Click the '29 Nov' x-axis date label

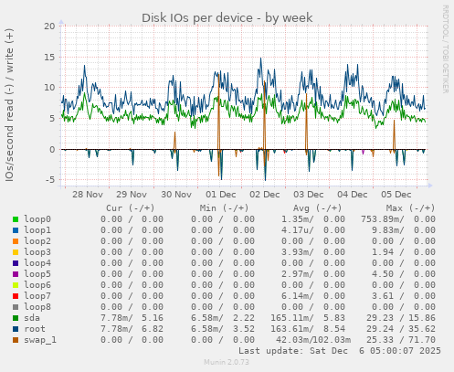pyautogui.click(x=132, y=195)
